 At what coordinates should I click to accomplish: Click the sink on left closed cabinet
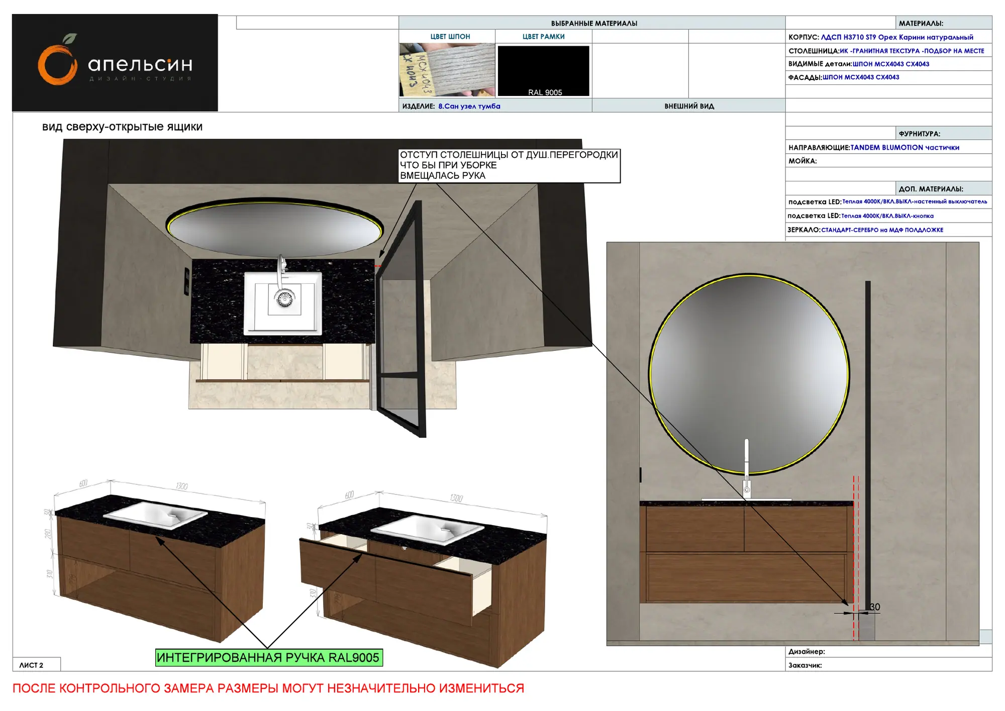tap(155, 515)
